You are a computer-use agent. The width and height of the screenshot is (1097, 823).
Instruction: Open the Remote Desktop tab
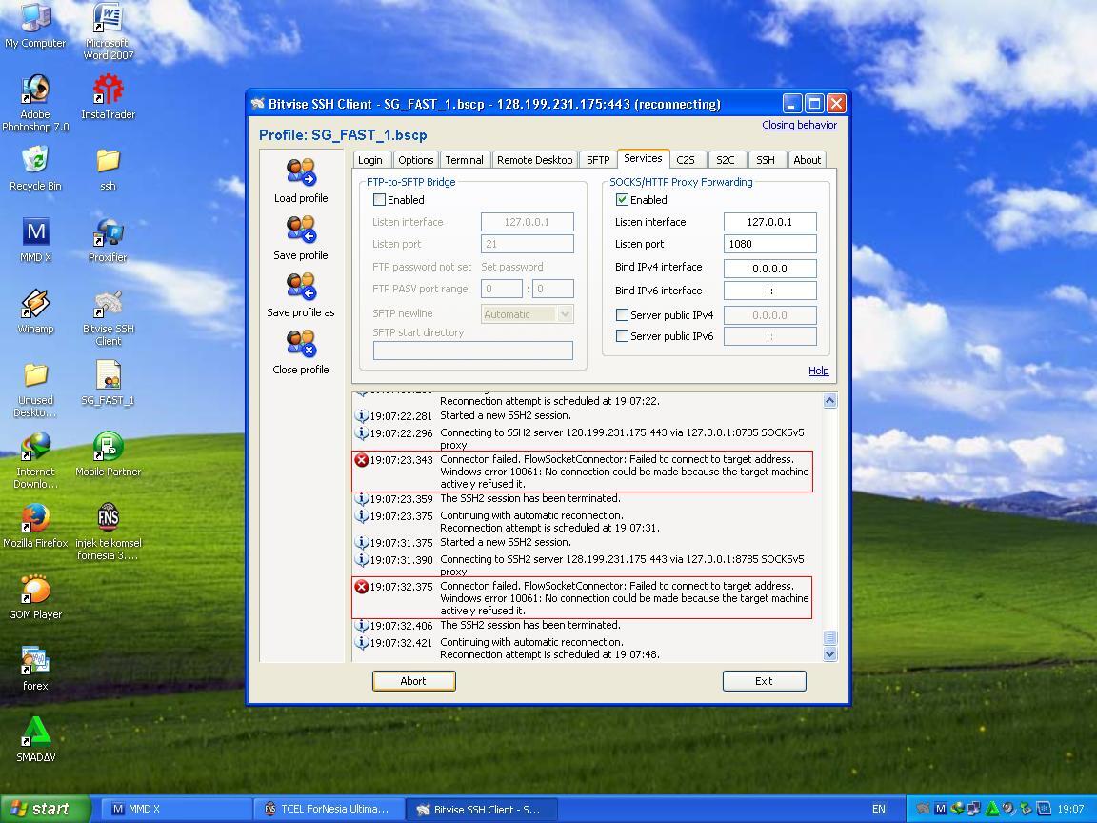[534, 160]
